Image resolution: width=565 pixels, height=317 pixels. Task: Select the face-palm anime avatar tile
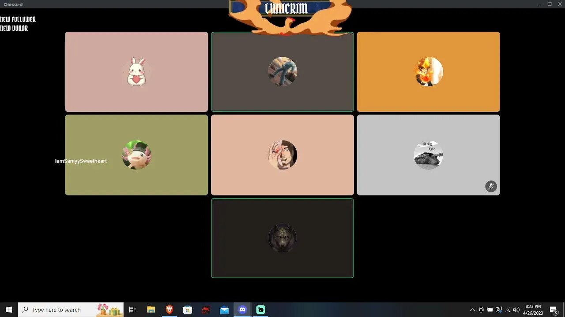(282, 155)
